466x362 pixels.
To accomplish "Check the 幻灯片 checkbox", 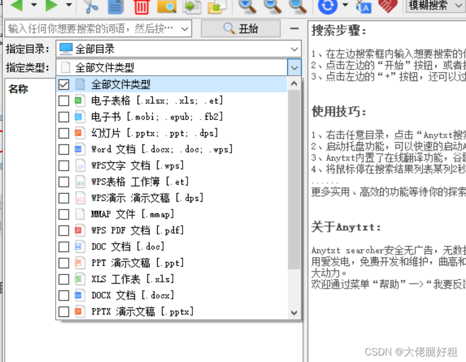I will (x=64, y=133).
